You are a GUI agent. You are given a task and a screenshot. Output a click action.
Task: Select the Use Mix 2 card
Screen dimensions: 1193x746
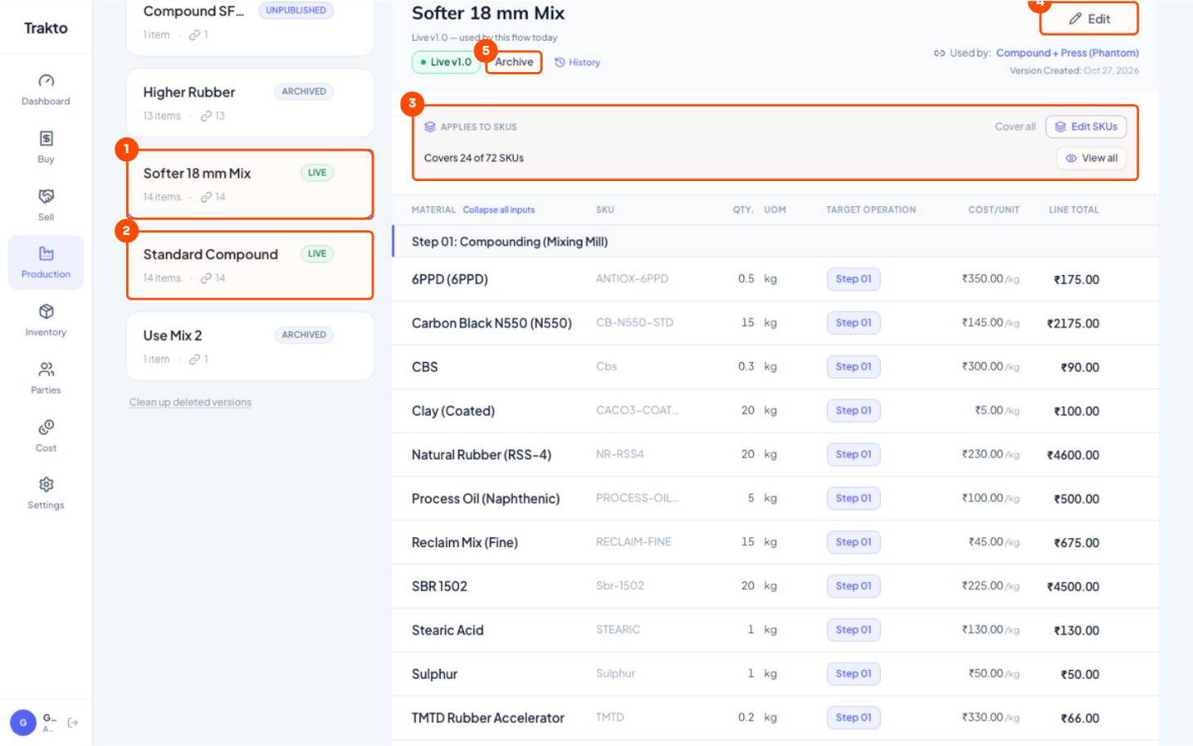[250, 346]
